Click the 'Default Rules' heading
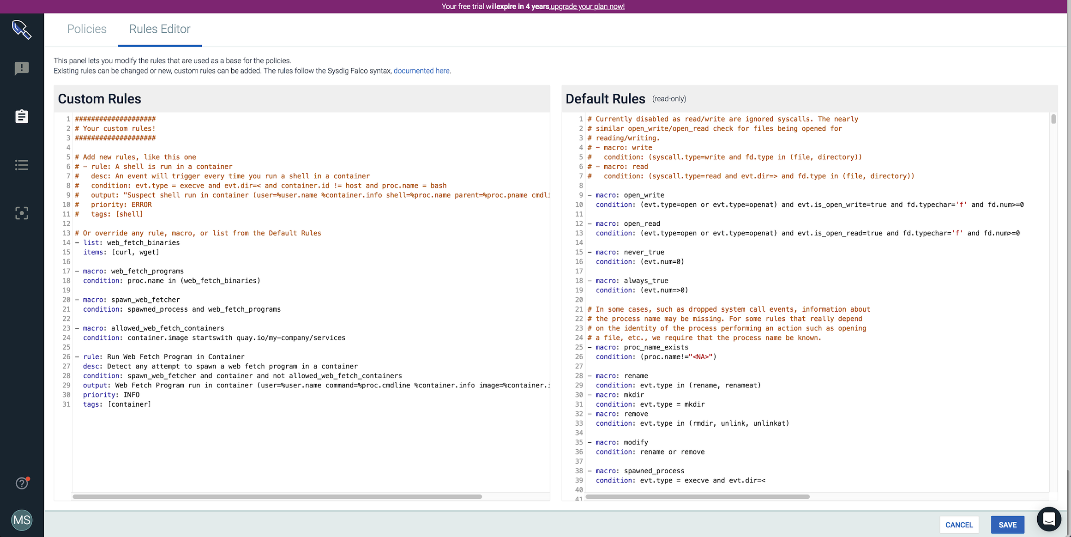Viewport: 1071px width, 537px height. click(x=605, y=99)
